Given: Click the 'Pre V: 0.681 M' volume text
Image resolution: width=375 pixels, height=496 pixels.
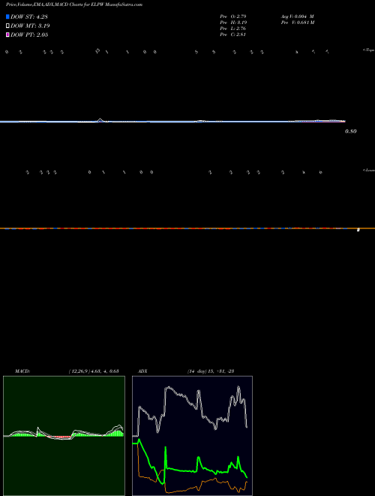Looking at the screenshot, I should coord(297,23).
